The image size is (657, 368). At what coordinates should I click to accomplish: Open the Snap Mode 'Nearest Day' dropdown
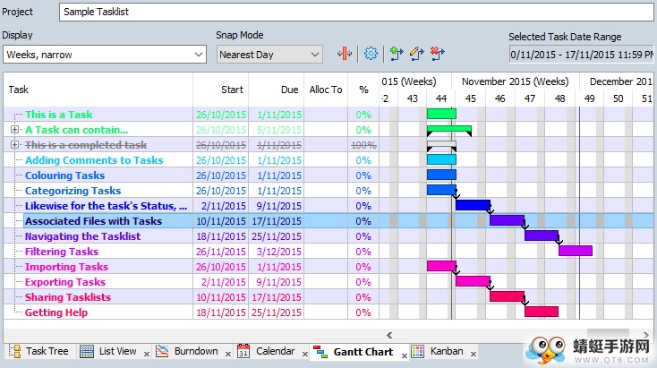269,55
